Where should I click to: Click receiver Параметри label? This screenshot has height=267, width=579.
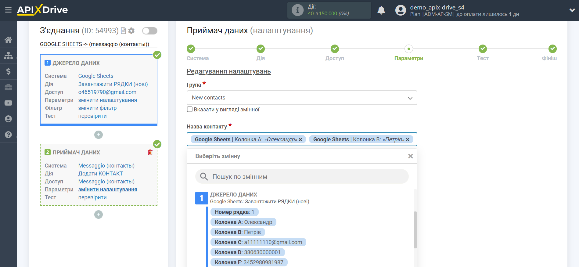pyautogui.click(x=59, y=189)
